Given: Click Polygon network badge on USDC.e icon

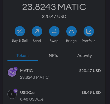Looking at the screenshot, I should click(16, 91).
